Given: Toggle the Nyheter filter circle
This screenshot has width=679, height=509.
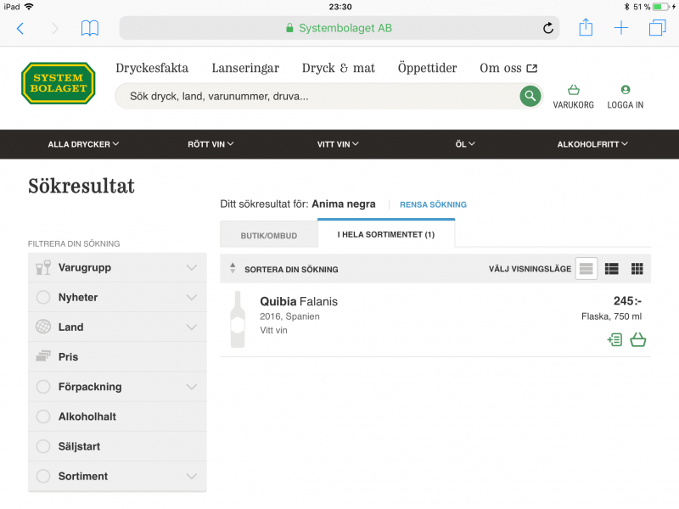Looking at the screenshot, I should coord(43,298).
